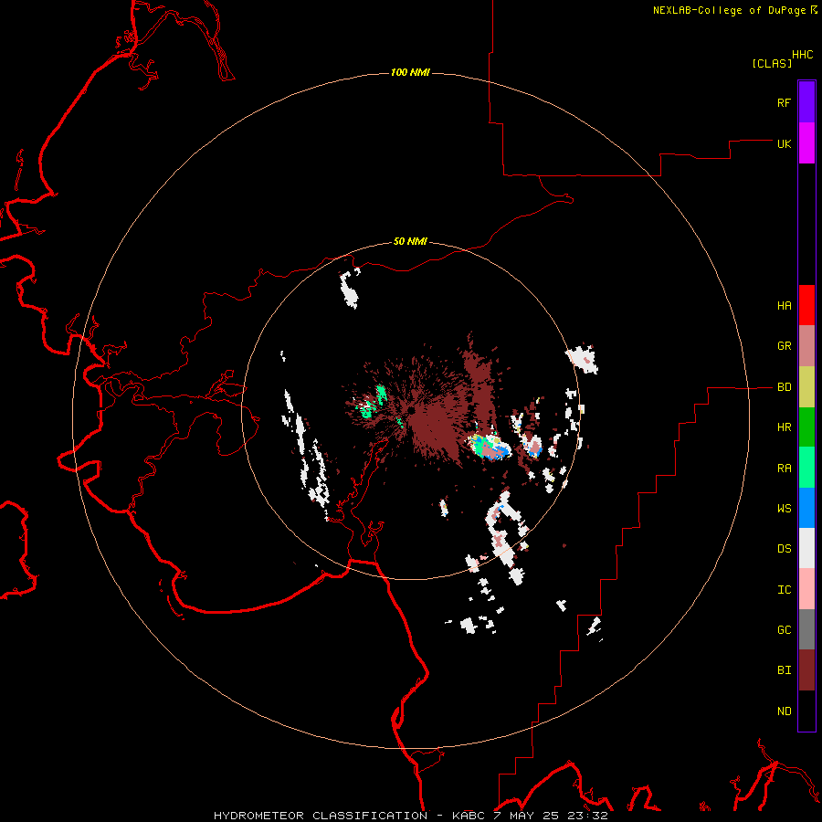The image size is (822, 822).
Task: Select the yellow BD legend swatch
Action: (806, 387)
